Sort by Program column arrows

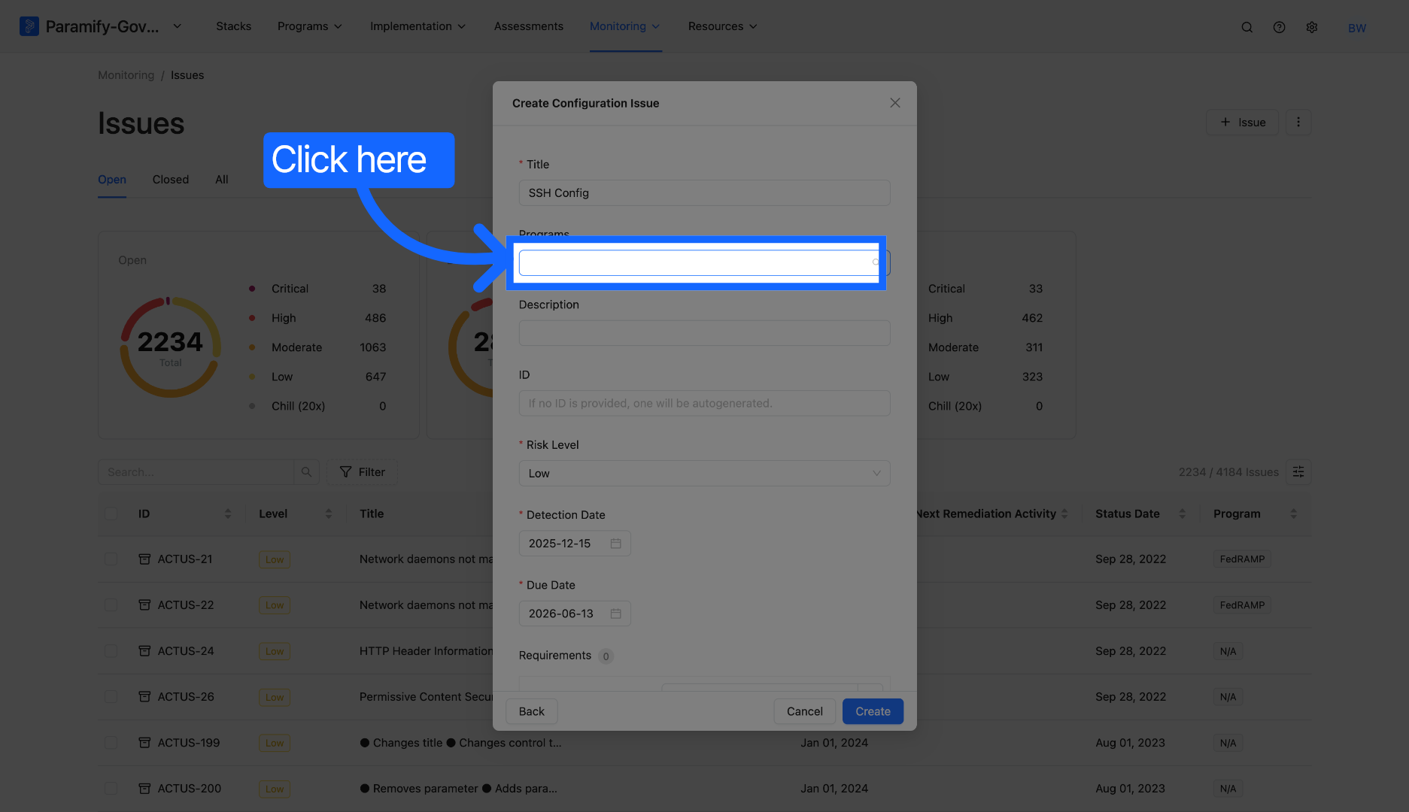click(1293, 514)
